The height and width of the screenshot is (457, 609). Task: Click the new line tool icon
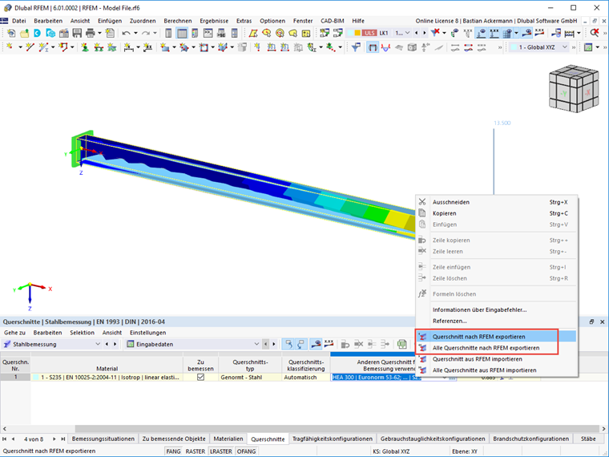click(x=30, y=47)
